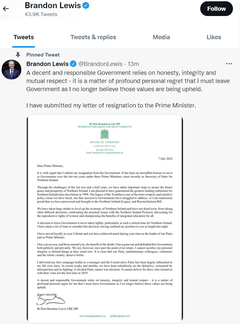Screen dimensions: 247x324
Task: Switch to the Tweets tab
Action: 24,37
